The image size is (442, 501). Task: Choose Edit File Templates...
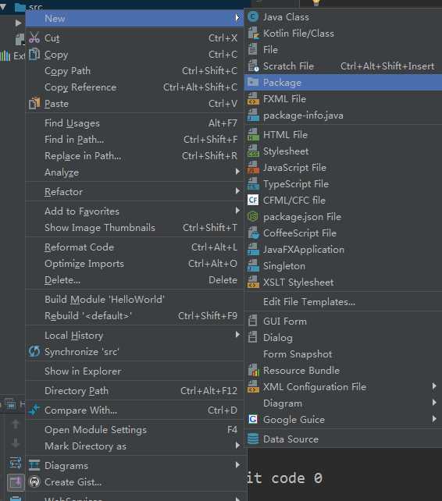344,302
